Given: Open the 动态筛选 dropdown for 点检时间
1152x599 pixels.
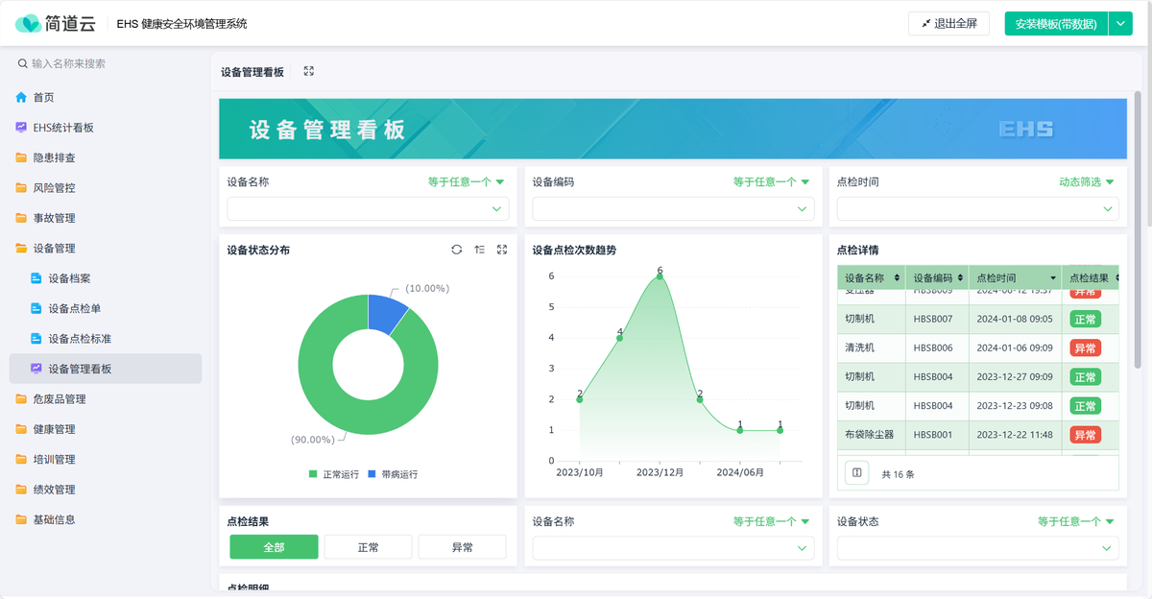Looking at the screenshot, I should click(1087, 181).
